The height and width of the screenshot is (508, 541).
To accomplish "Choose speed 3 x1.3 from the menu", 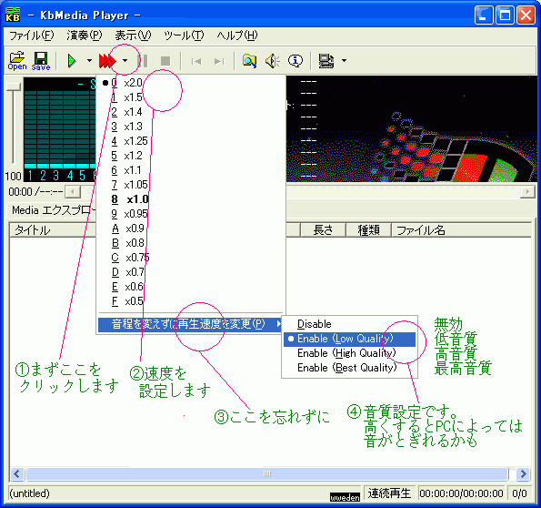I will click(191, 127).
